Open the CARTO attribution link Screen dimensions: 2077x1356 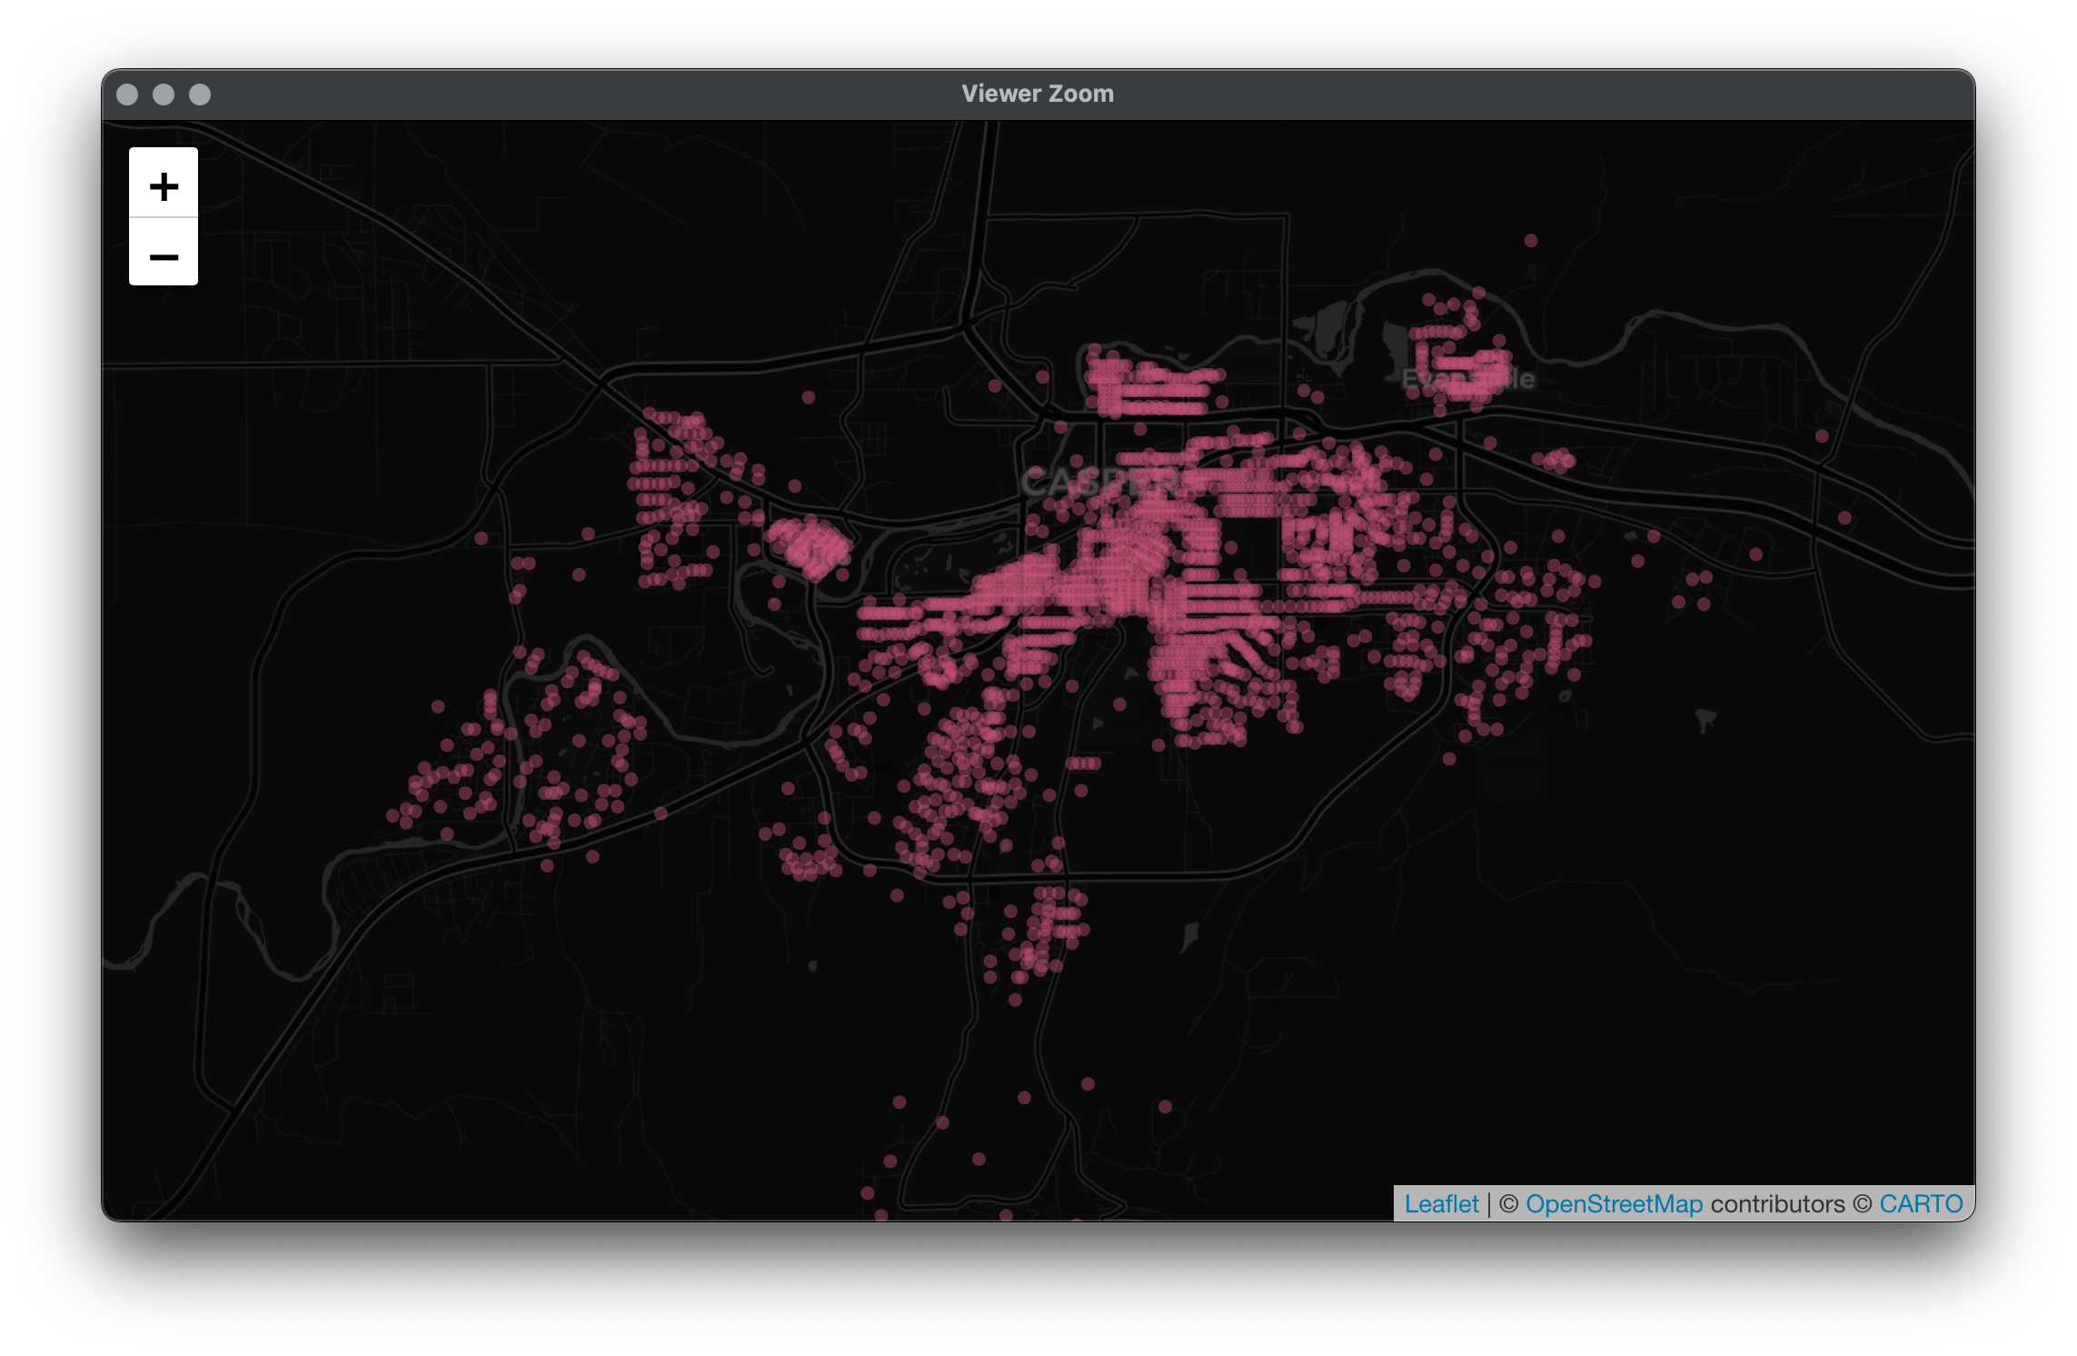[1921, 1203]
